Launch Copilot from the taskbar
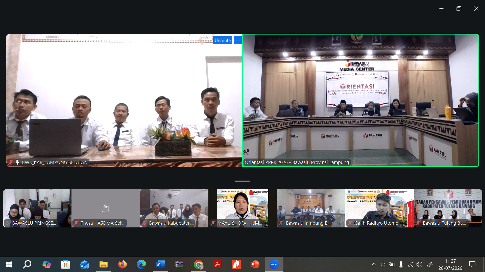The height and width of the screenshot is (272, 485). 46,264
